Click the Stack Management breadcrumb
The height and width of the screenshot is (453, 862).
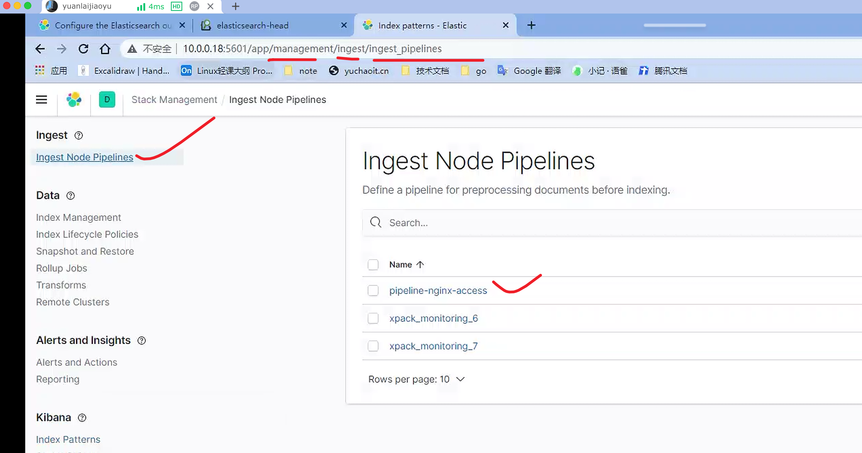pyautogui.click(x=174, y=99)
